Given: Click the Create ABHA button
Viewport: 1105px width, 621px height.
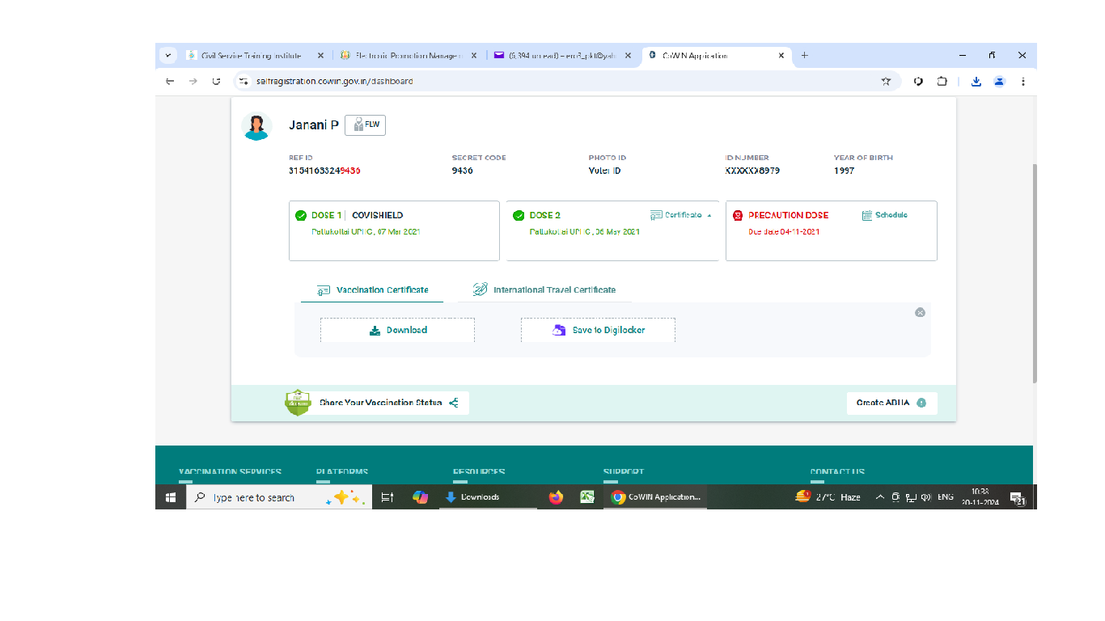Looking at the screenshot, I should (x=891, y=403).
